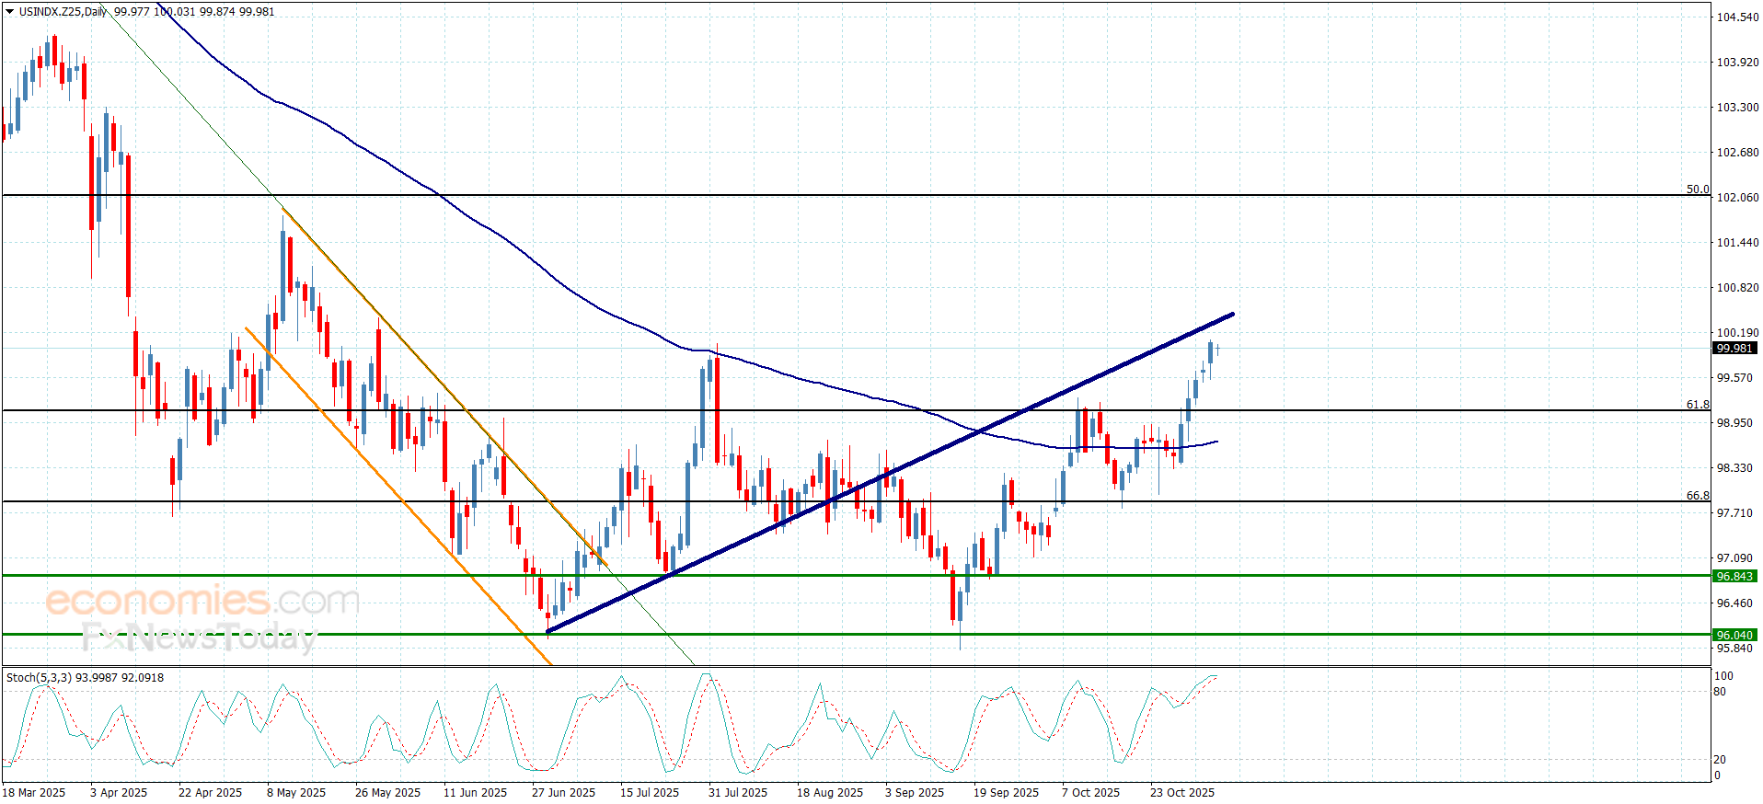Click the 31 Jul 2025 date label
This screenshot has height=804, width=1763.
737,793
